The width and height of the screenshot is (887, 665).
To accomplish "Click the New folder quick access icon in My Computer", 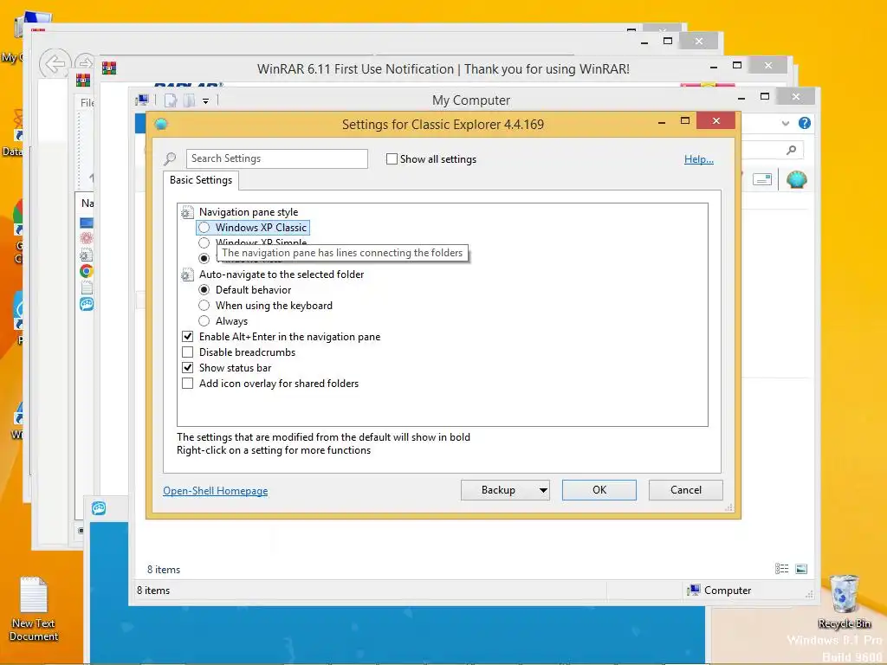I will tap(188, 100).
